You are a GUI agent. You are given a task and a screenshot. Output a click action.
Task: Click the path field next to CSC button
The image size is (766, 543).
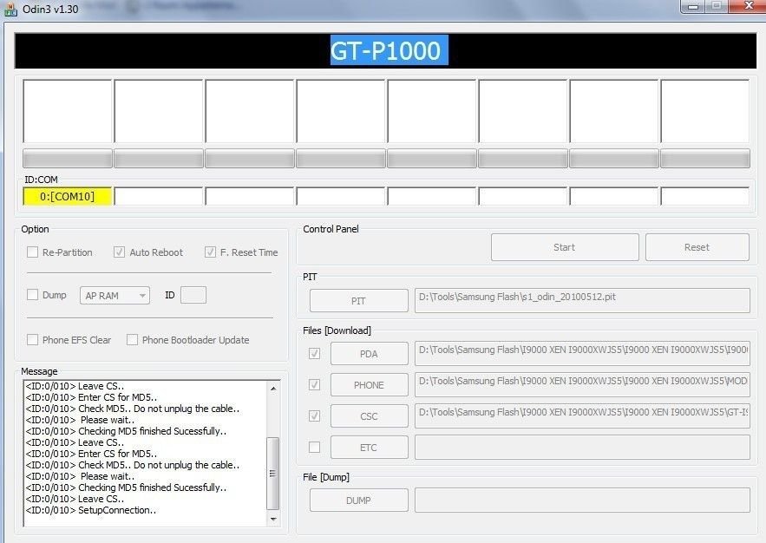[x=582, y=416]
